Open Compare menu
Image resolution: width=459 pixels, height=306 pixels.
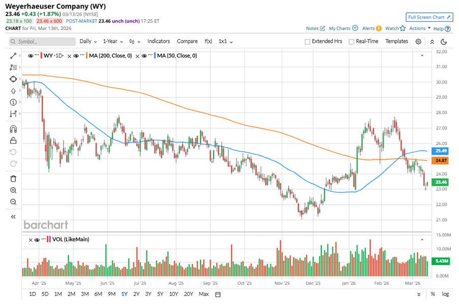pos(187,41)
